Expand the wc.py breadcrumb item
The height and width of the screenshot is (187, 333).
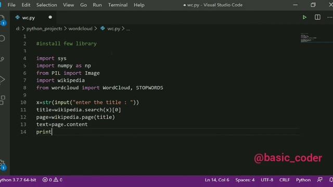113,29
